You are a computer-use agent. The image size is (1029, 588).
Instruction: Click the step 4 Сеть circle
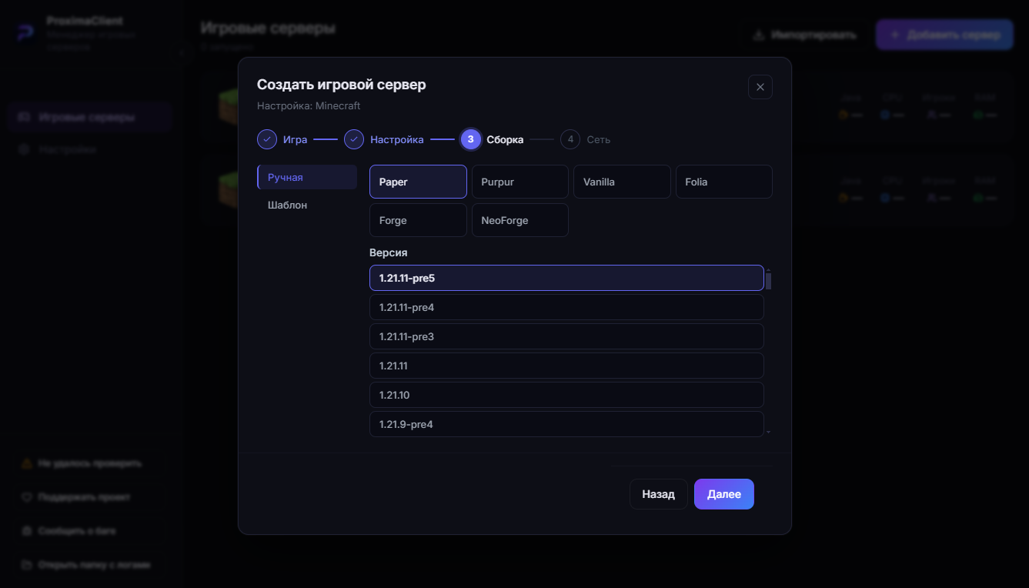point(570,139)
